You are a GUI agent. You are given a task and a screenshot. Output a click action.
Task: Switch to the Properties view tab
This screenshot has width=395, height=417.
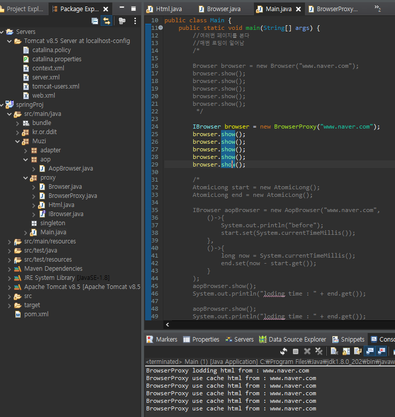201,340
